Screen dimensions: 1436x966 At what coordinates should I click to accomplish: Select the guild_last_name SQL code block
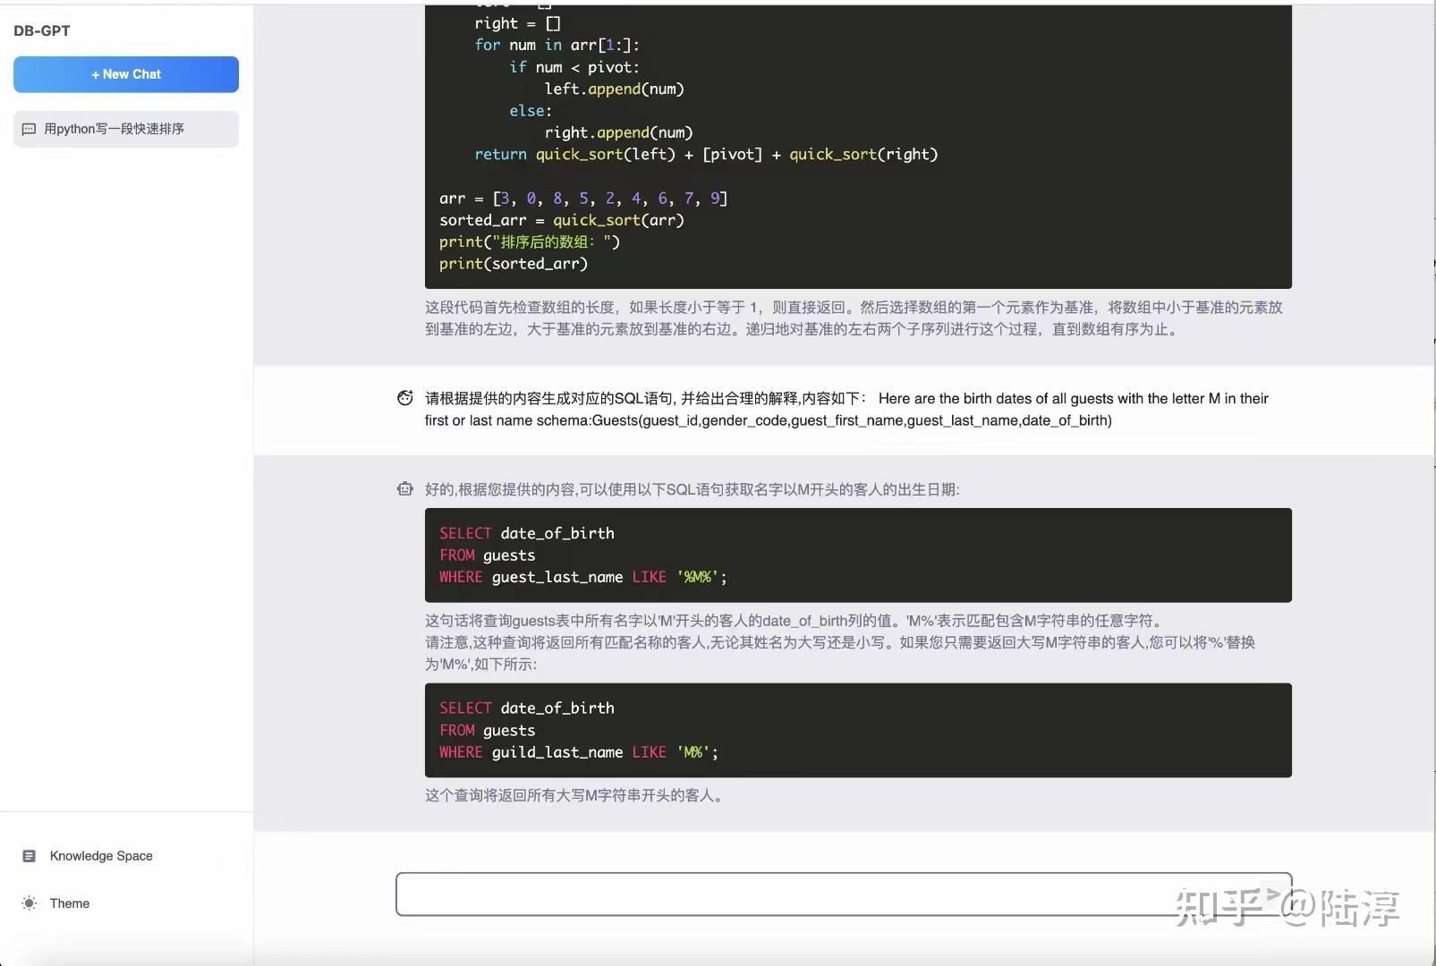856,730
